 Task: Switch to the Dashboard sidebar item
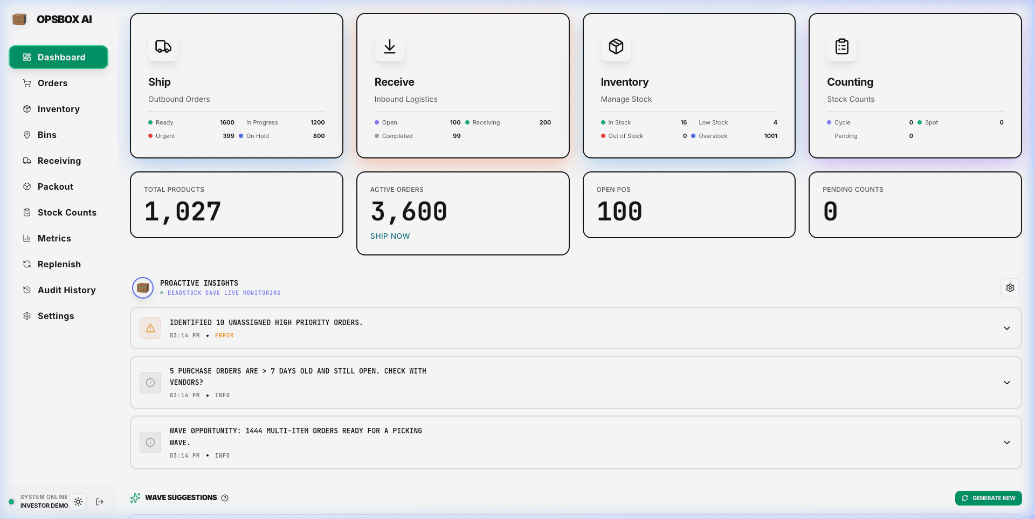58,57
